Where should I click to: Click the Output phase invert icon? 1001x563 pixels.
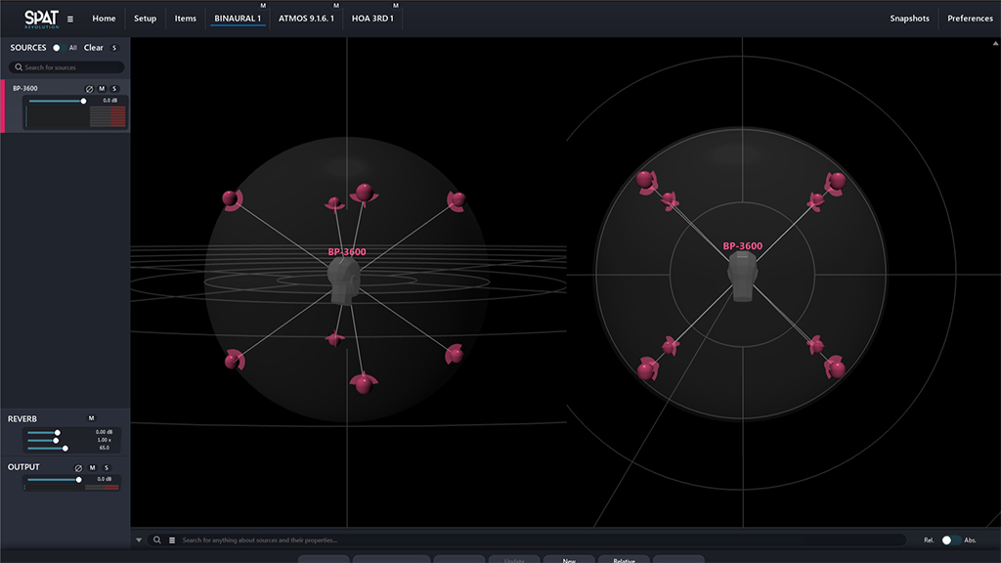click(x=80, y=468)
